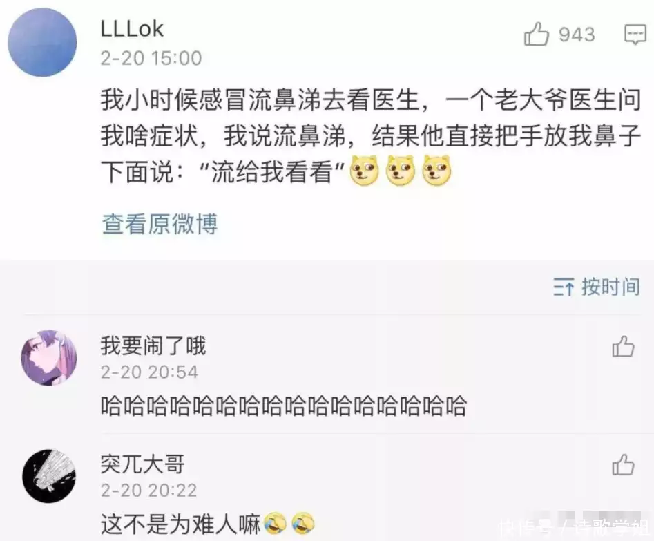Click the first doge emoji in the post
The height and width of the screenshot is (541, 654).
click(364, 170)
